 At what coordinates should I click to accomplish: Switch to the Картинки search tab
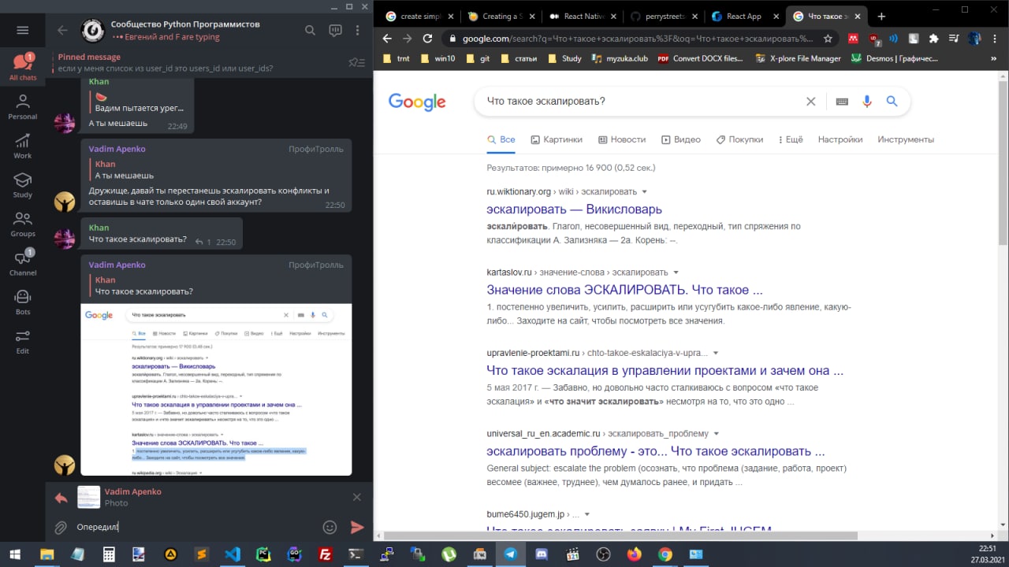pyautogui.click(x=557, y=139)
